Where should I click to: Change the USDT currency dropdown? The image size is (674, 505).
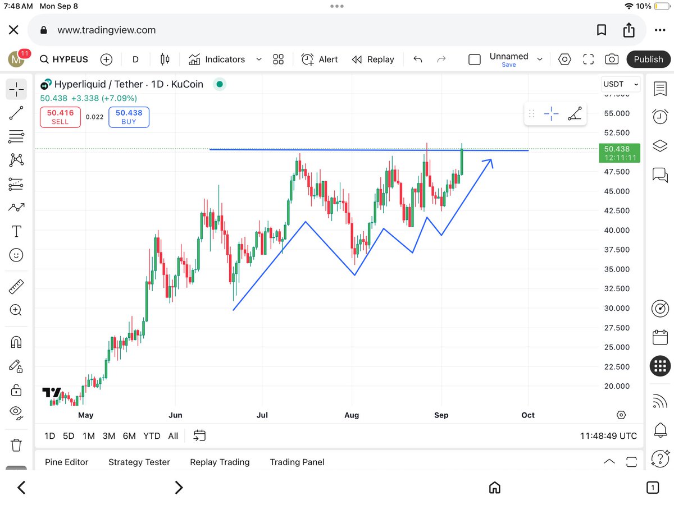point(621,84)
